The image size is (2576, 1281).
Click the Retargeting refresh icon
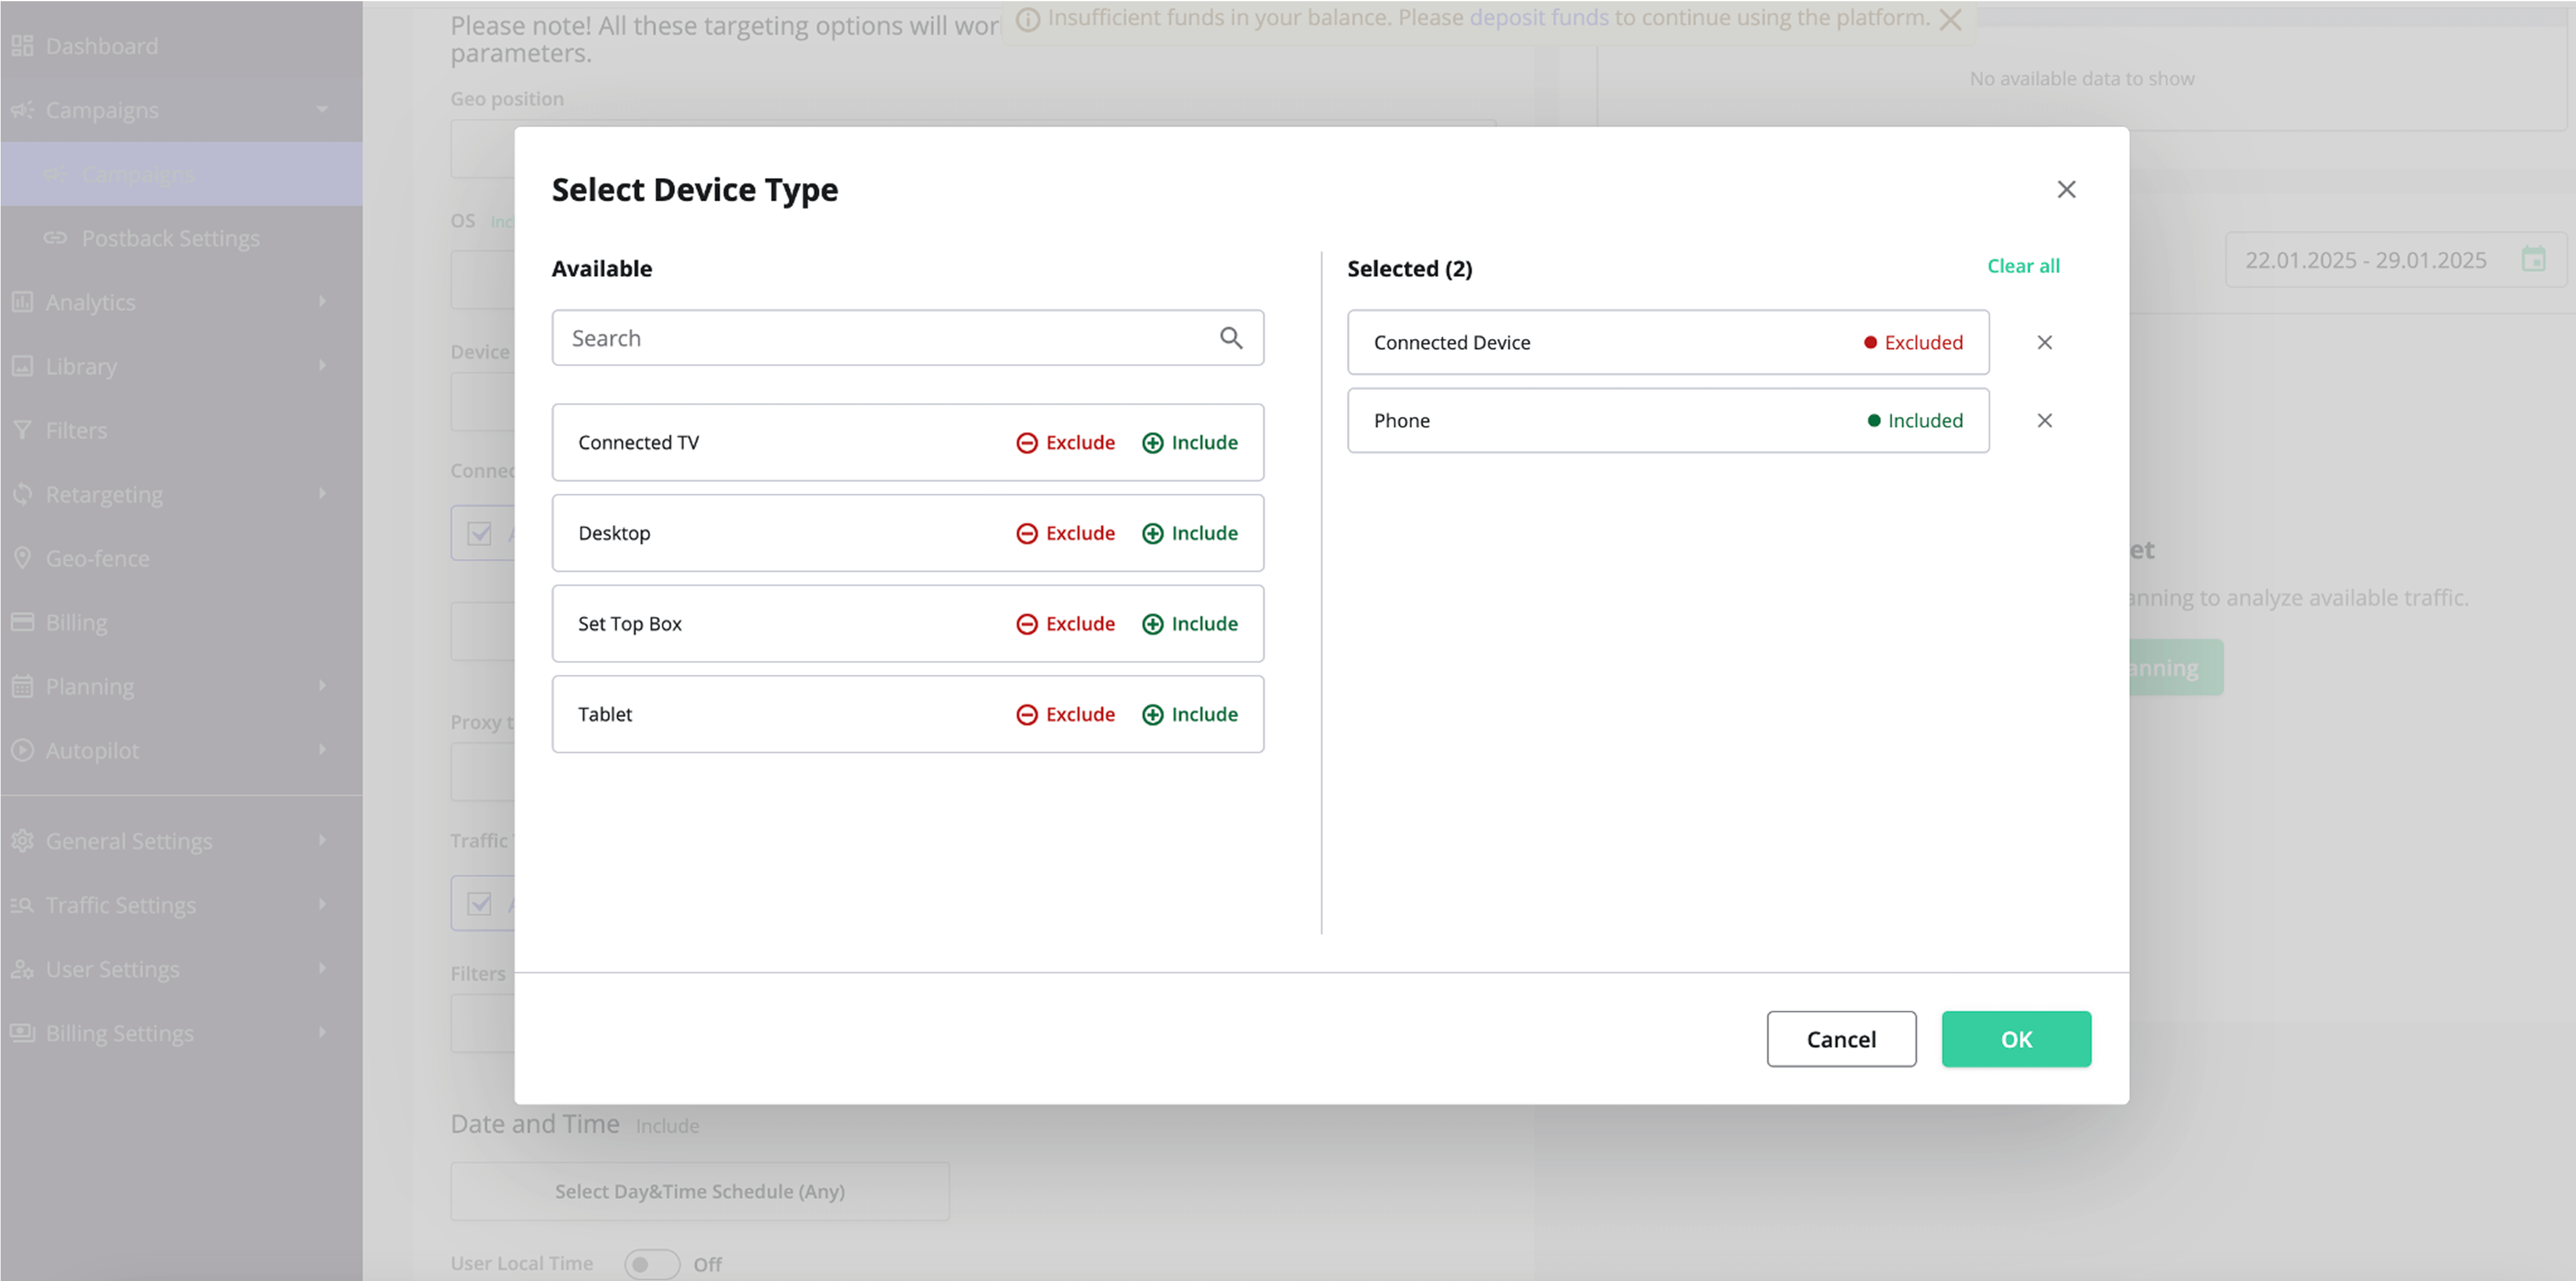[x=22, y=494]
